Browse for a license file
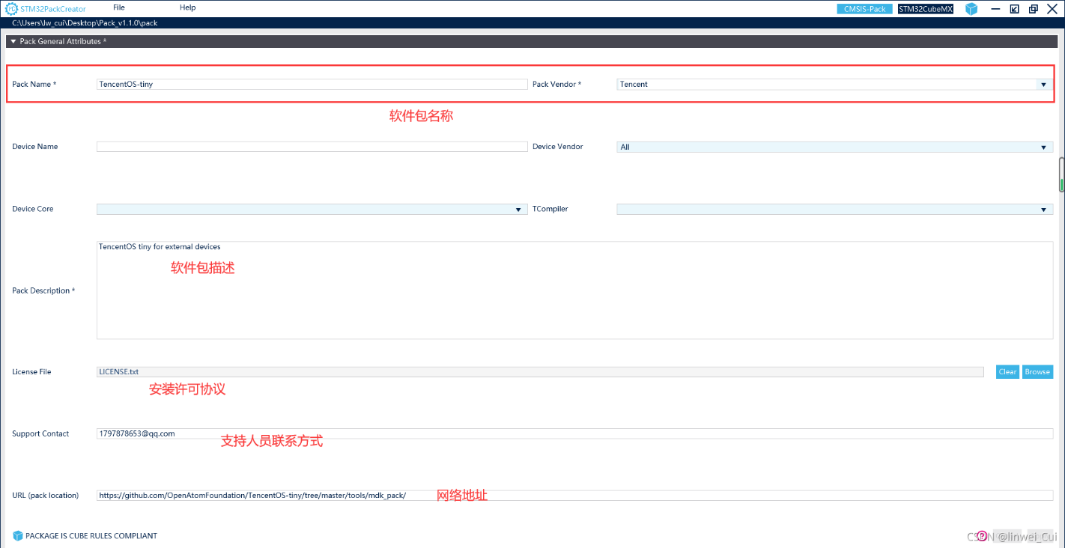Screen dimensions: 1065x548 click(x=1037, y=372)
